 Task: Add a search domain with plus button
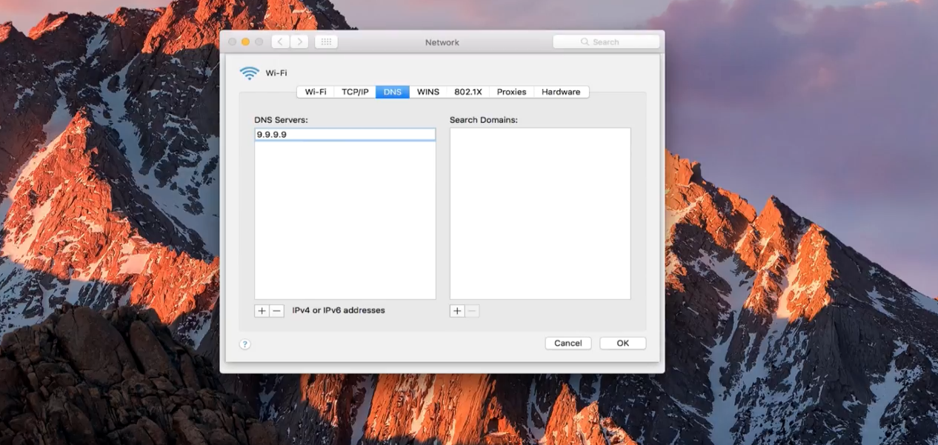pyautogui.click(x=457, y=311)
